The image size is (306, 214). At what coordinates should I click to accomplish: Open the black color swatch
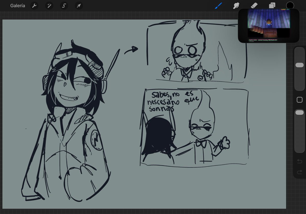pos(290,5)
